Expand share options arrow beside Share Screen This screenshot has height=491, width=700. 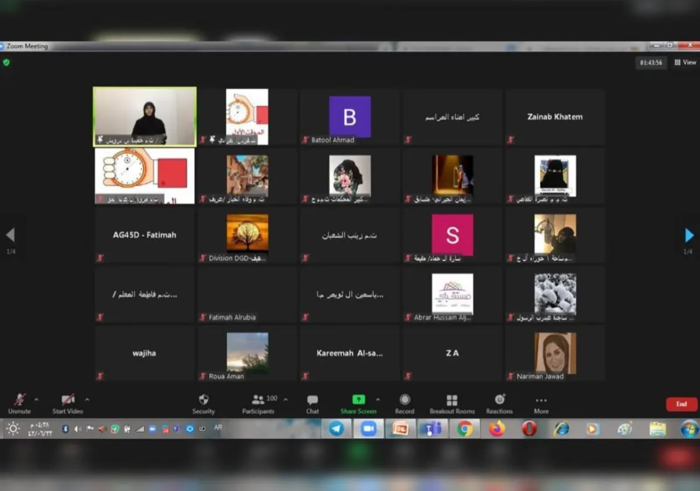[378, 399]
